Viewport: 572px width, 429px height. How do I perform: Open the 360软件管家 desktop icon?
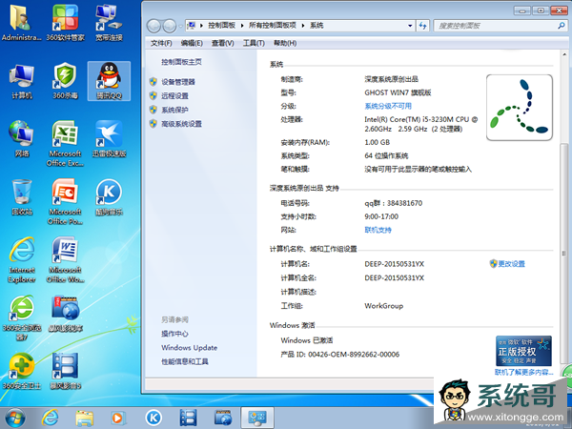[65, 23]
